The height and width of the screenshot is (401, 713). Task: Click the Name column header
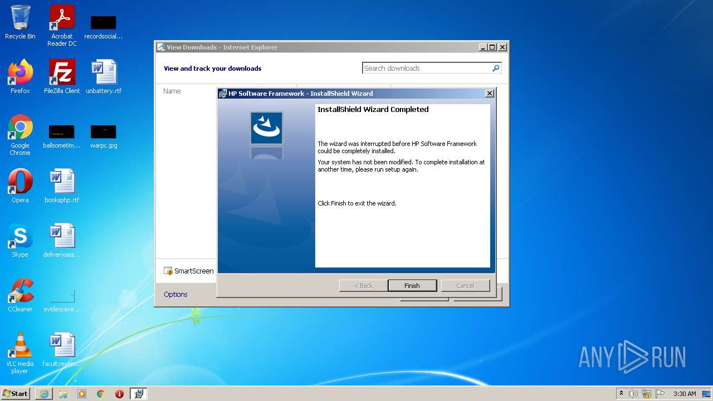172,91
